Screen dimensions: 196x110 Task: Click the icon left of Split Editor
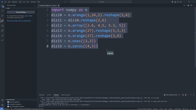point(188,5)
